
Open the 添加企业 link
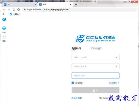[x=103, y=98]
